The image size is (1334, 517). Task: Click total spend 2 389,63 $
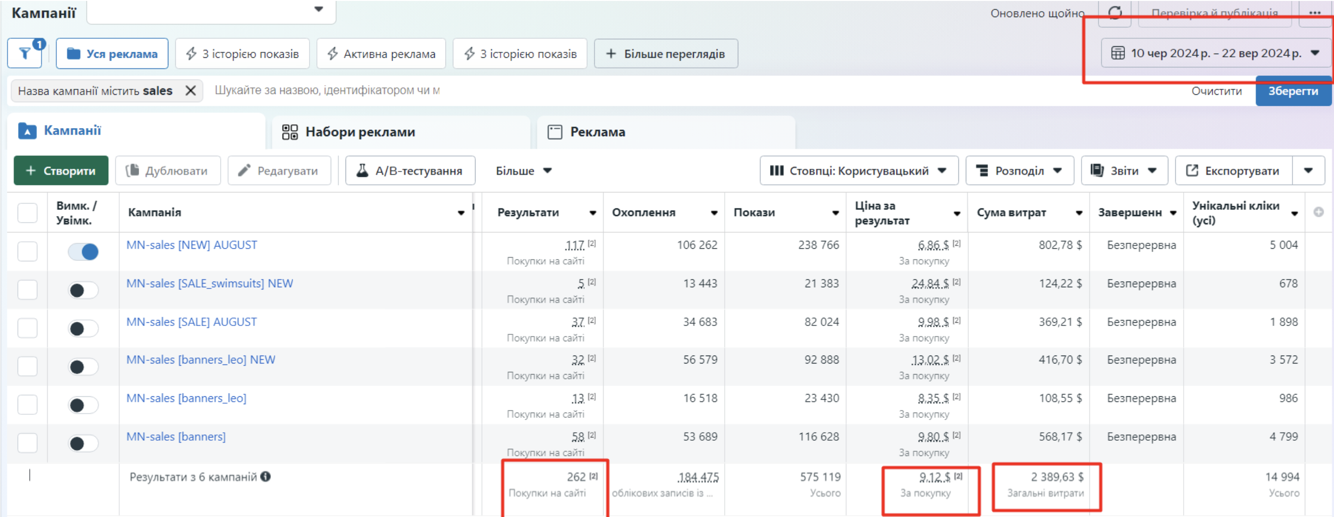click(1057, 477)
